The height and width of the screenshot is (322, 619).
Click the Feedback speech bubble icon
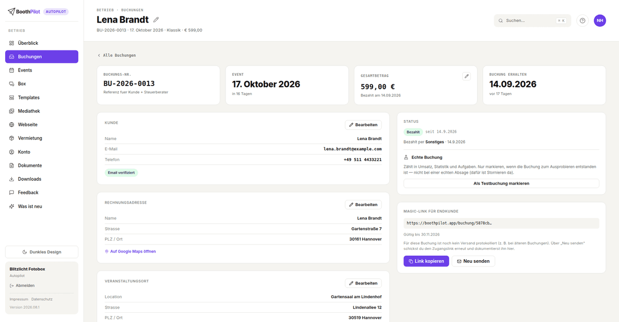click(x=12, y=193)
